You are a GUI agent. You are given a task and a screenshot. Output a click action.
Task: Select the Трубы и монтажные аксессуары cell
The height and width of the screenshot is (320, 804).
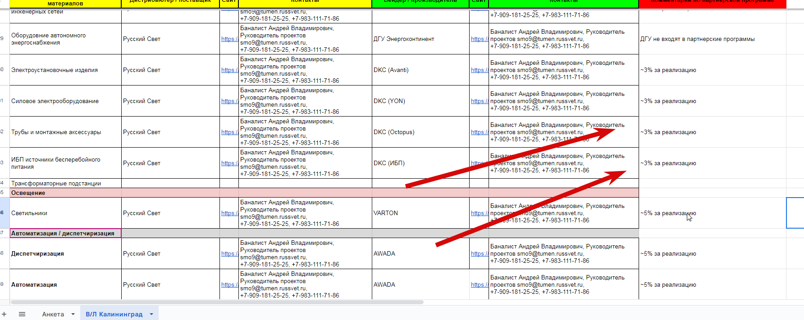pyautogui.click(x=65, y=132)
